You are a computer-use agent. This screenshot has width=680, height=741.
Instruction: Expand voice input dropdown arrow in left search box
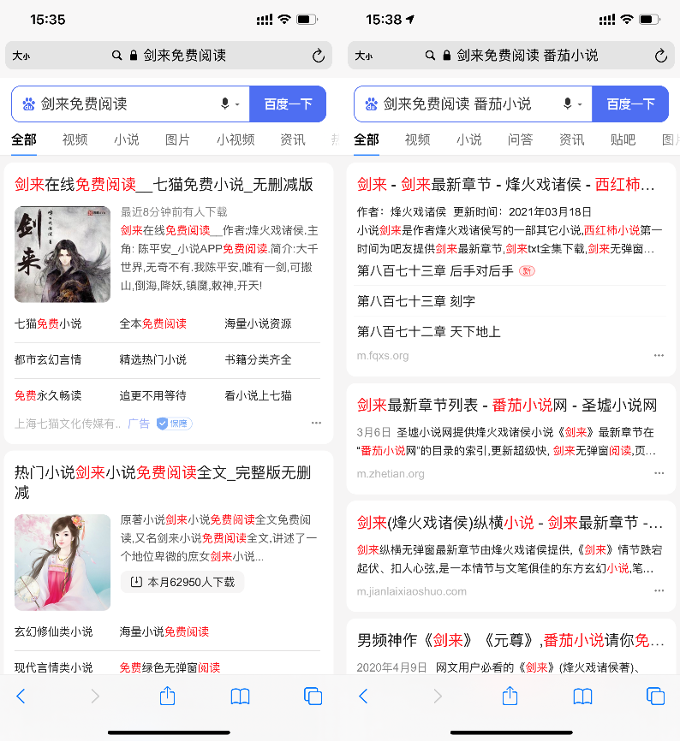pyautogui.click(x=237, y=104)
